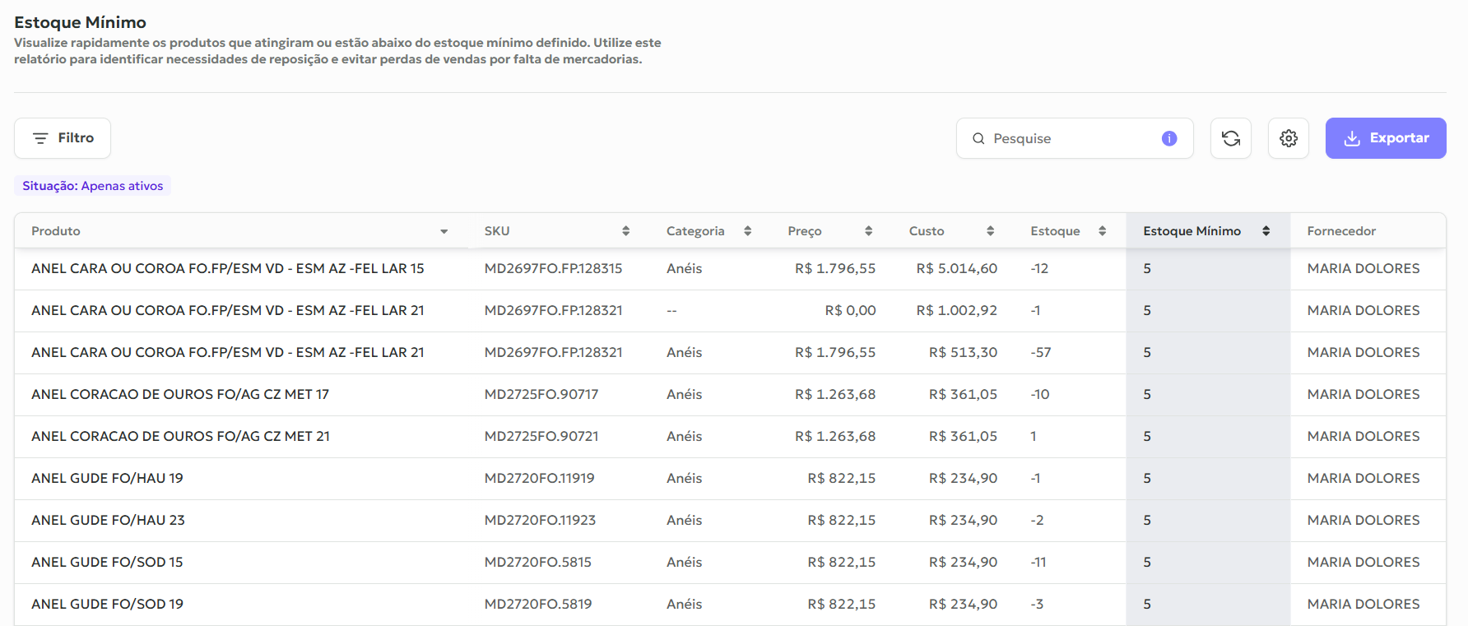The image size is (1468, 626).
Task: Click stock value '-12'
Action: coord(1039,268)
